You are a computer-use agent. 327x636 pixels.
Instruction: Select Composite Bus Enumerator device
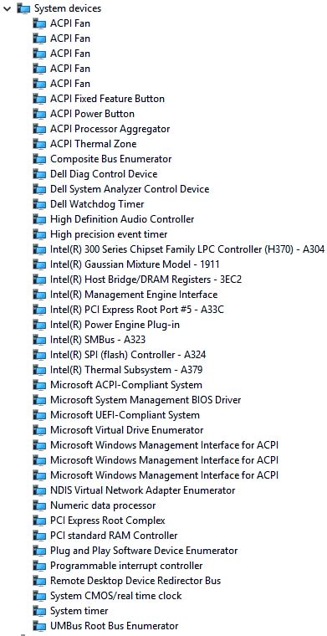[x=111, y=159]
